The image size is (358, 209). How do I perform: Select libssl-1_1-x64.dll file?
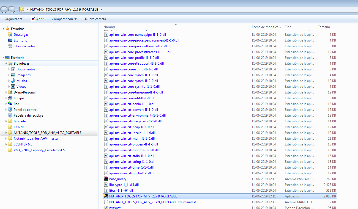click(x=121, y=191)
